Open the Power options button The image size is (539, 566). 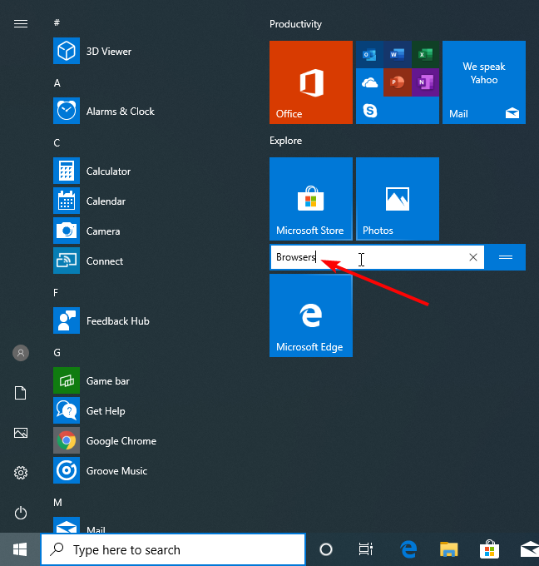[21, 513]
